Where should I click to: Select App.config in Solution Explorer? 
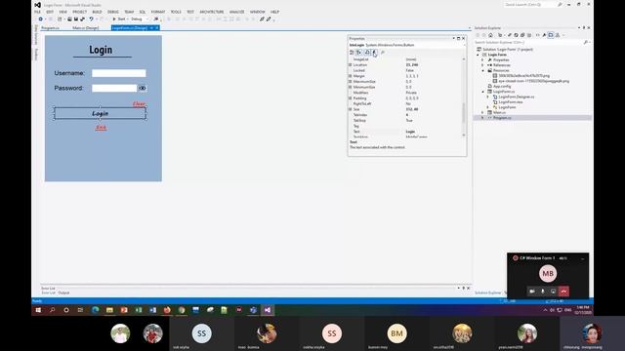pyautogui.click(x=502, y=87)
